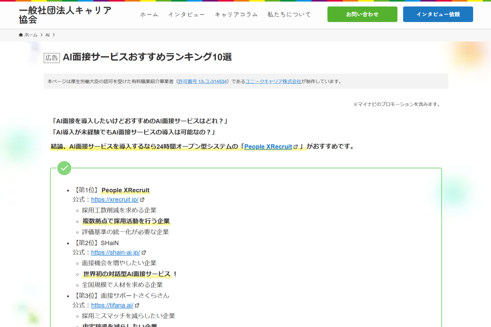Image resolution: width=491 pixels, height=327 pixels.
Task: Open the ユニークキャリア株式会社 link
Action: (273, 81)
